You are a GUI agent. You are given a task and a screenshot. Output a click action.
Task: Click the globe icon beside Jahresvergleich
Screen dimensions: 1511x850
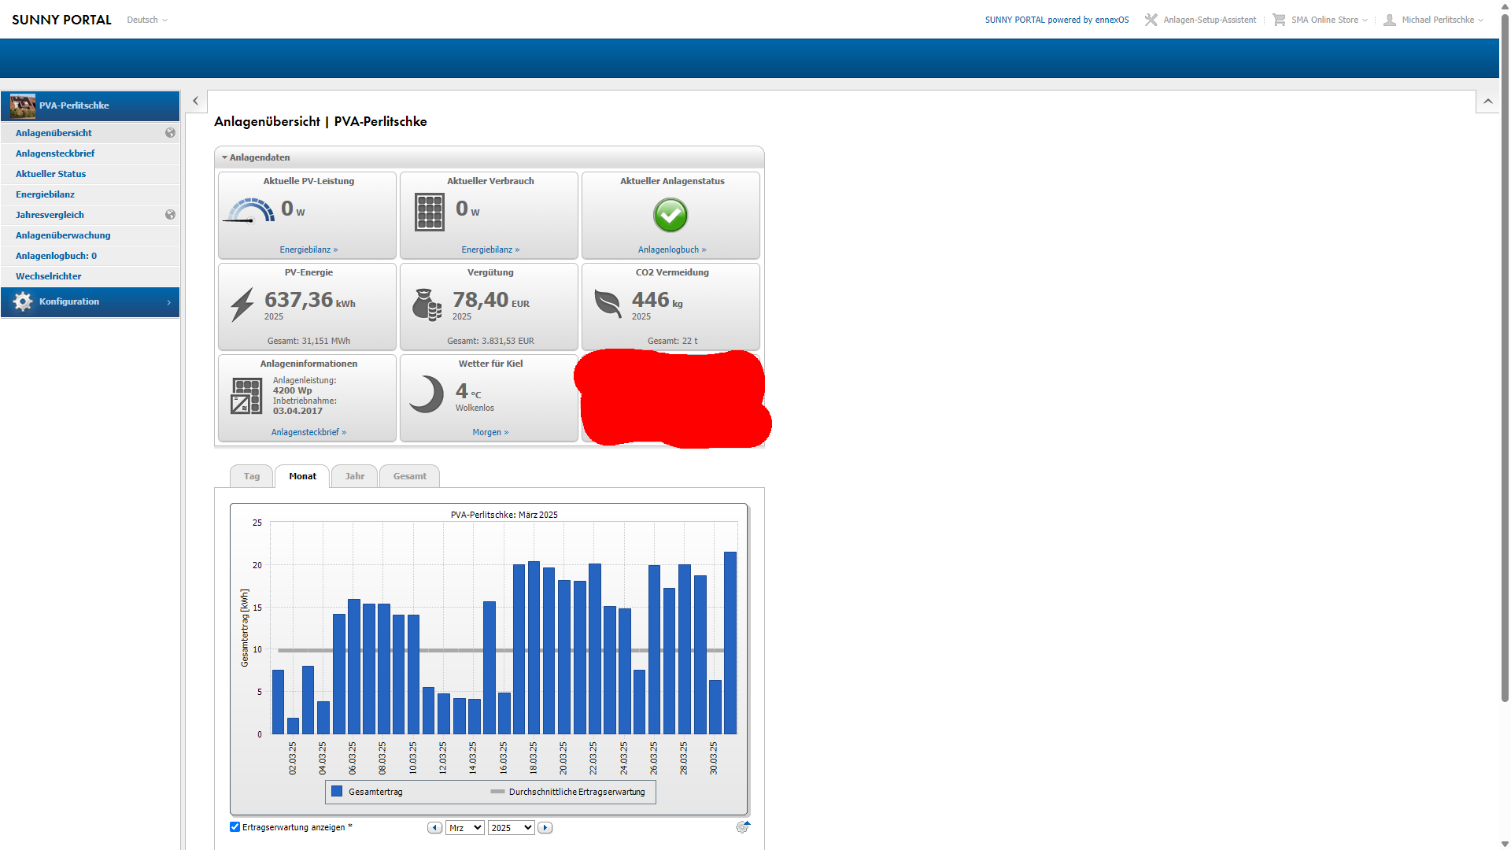click(x=170, y=215)
